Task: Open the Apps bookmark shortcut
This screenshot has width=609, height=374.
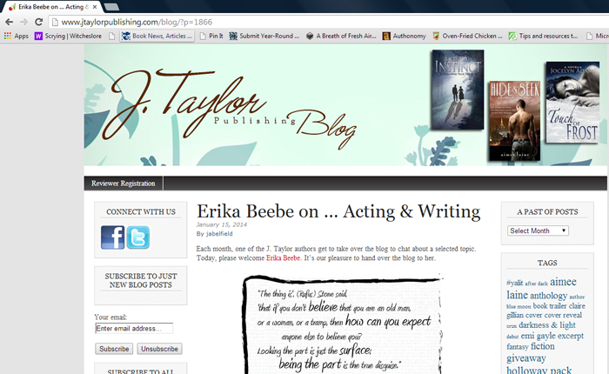Action: pos(16,36)
